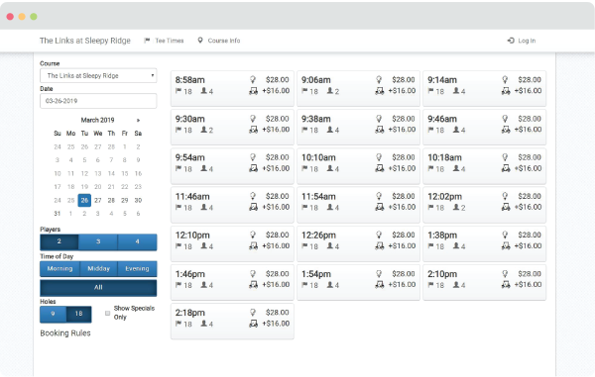595x377 pixels.
Task: Click the Log In link
Action: [522, 41]
